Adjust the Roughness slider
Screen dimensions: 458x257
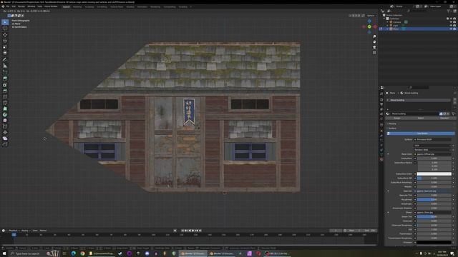(434, 200)
